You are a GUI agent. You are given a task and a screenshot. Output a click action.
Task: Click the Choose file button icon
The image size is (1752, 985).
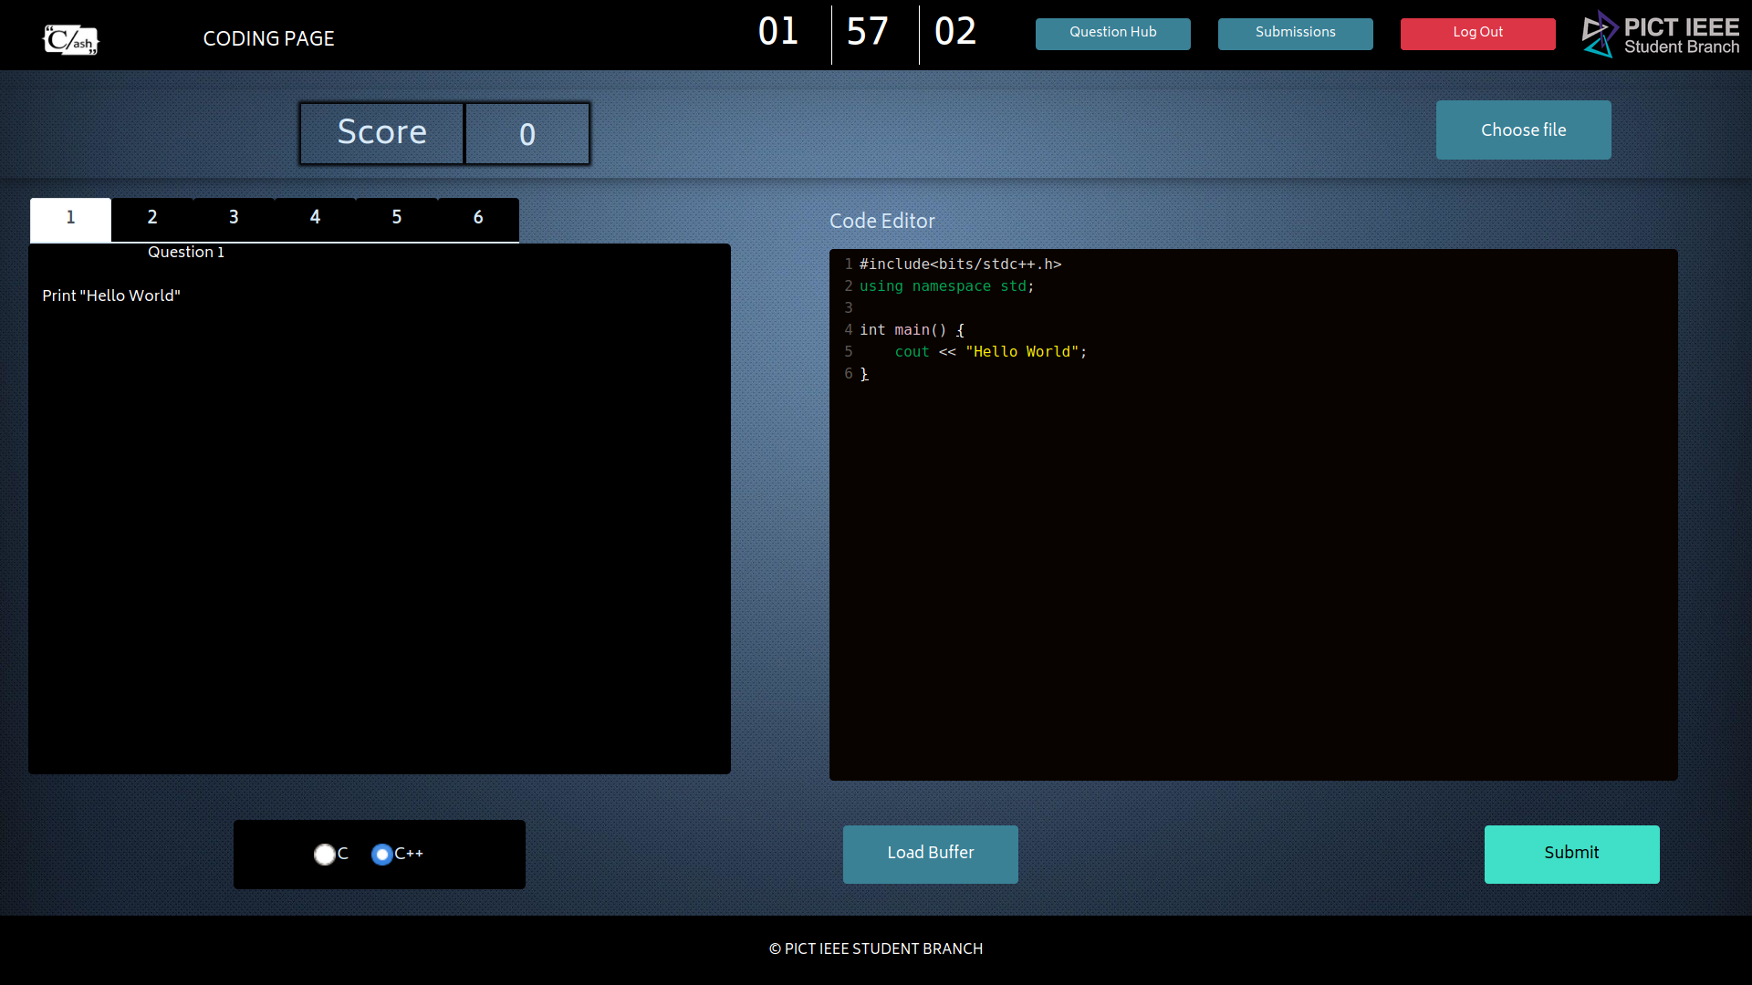pyautogui.click(x=1522, y=130)
